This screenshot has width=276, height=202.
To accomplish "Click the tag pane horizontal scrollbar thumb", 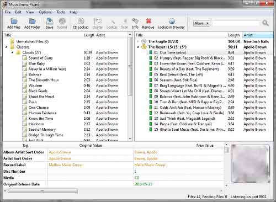I will [43, 191].
